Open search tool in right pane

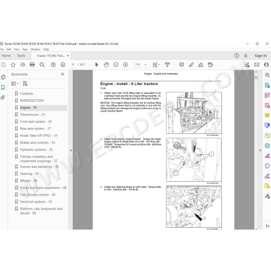coord(267,75)
